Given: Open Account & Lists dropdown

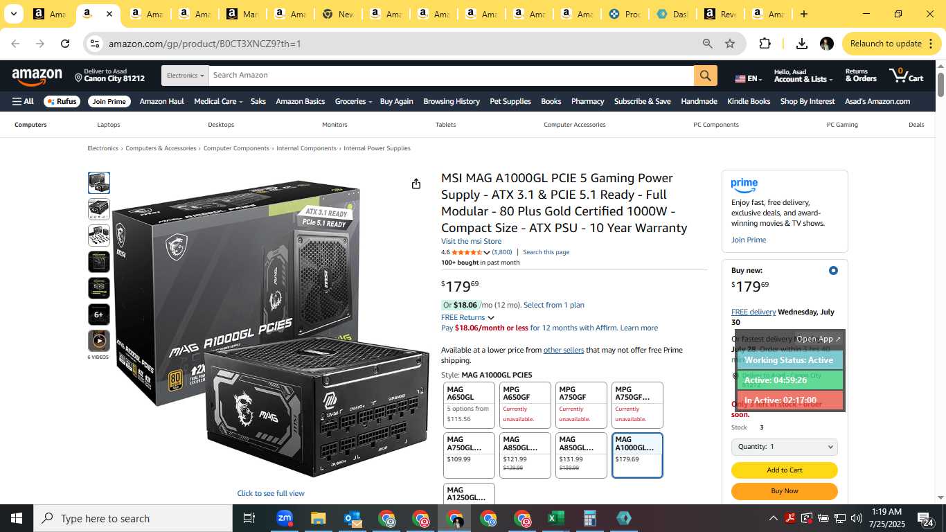Looking at the screenshot, I should tap(803, 76).
